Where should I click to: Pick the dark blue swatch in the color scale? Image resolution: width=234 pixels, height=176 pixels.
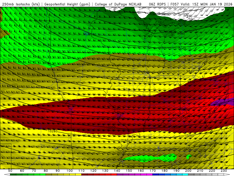tap(156, 175)
